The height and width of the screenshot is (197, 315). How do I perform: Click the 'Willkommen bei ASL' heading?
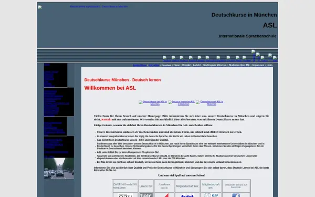[x=110, y=88]
